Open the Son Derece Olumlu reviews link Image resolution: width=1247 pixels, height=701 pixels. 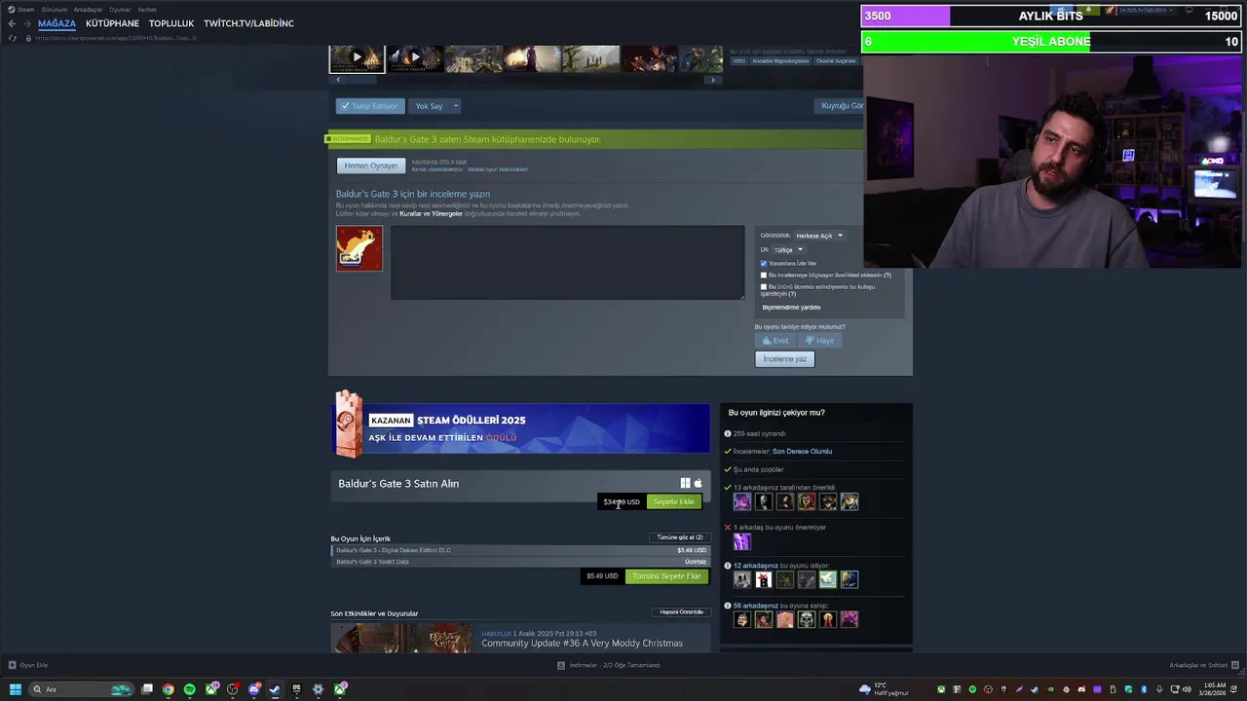point(802,452)
